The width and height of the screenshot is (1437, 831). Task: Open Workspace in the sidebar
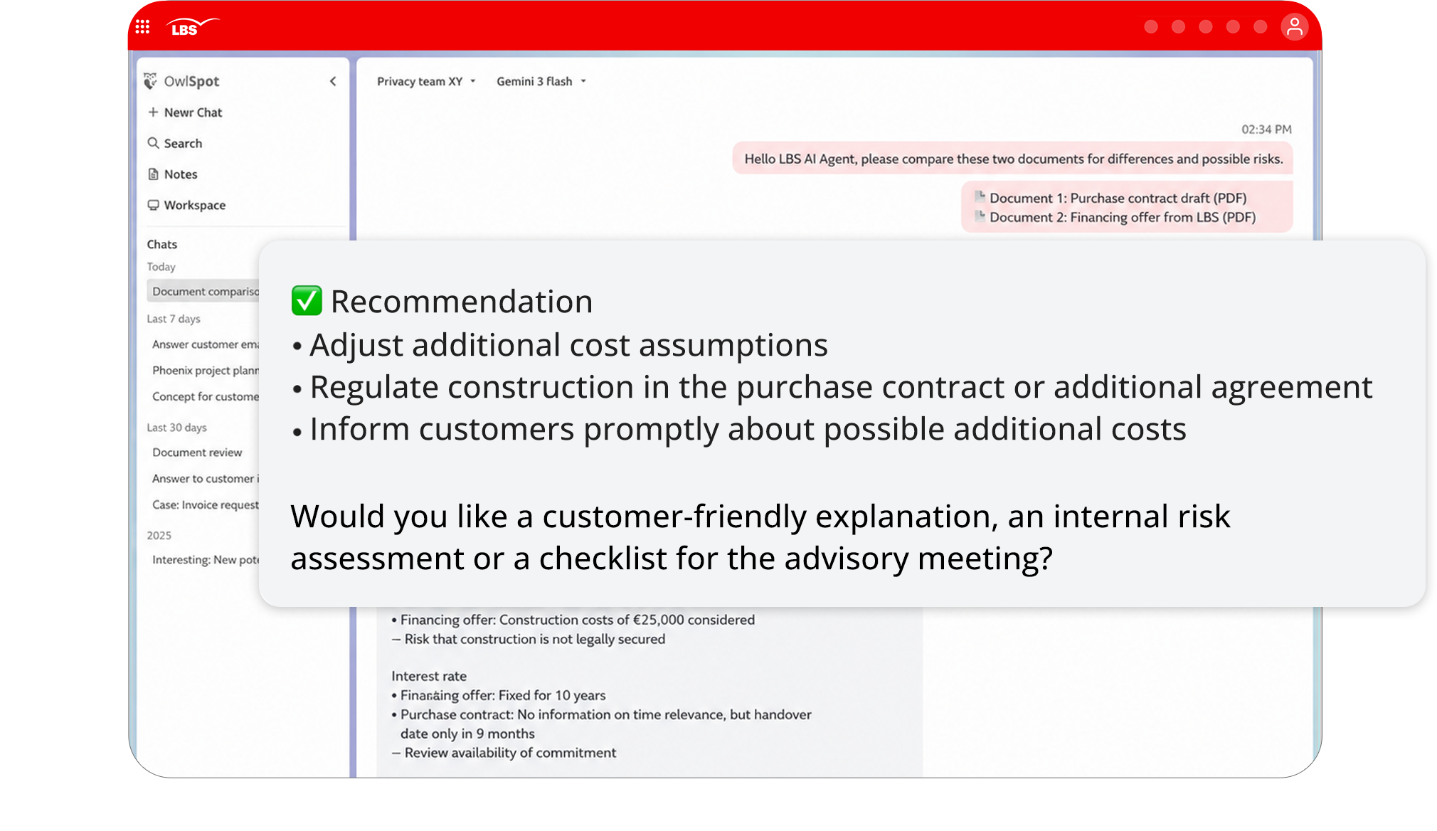[186, 205]
